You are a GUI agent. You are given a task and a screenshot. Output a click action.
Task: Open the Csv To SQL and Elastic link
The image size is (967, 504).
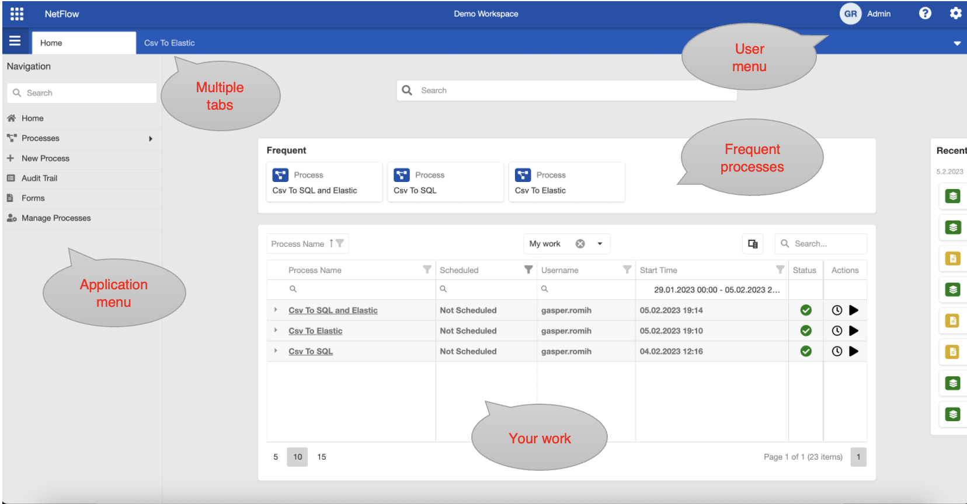(333, 310)
